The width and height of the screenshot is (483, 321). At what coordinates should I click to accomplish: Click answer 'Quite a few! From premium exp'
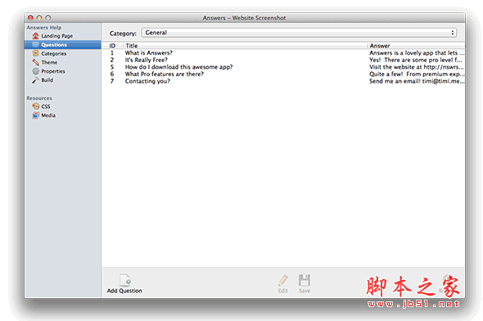[x=417, y=75]
